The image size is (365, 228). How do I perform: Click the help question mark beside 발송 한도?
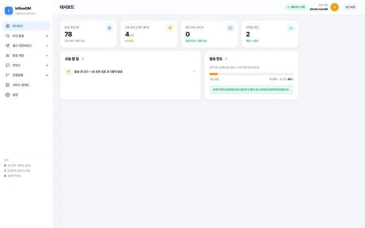point(226,59)
